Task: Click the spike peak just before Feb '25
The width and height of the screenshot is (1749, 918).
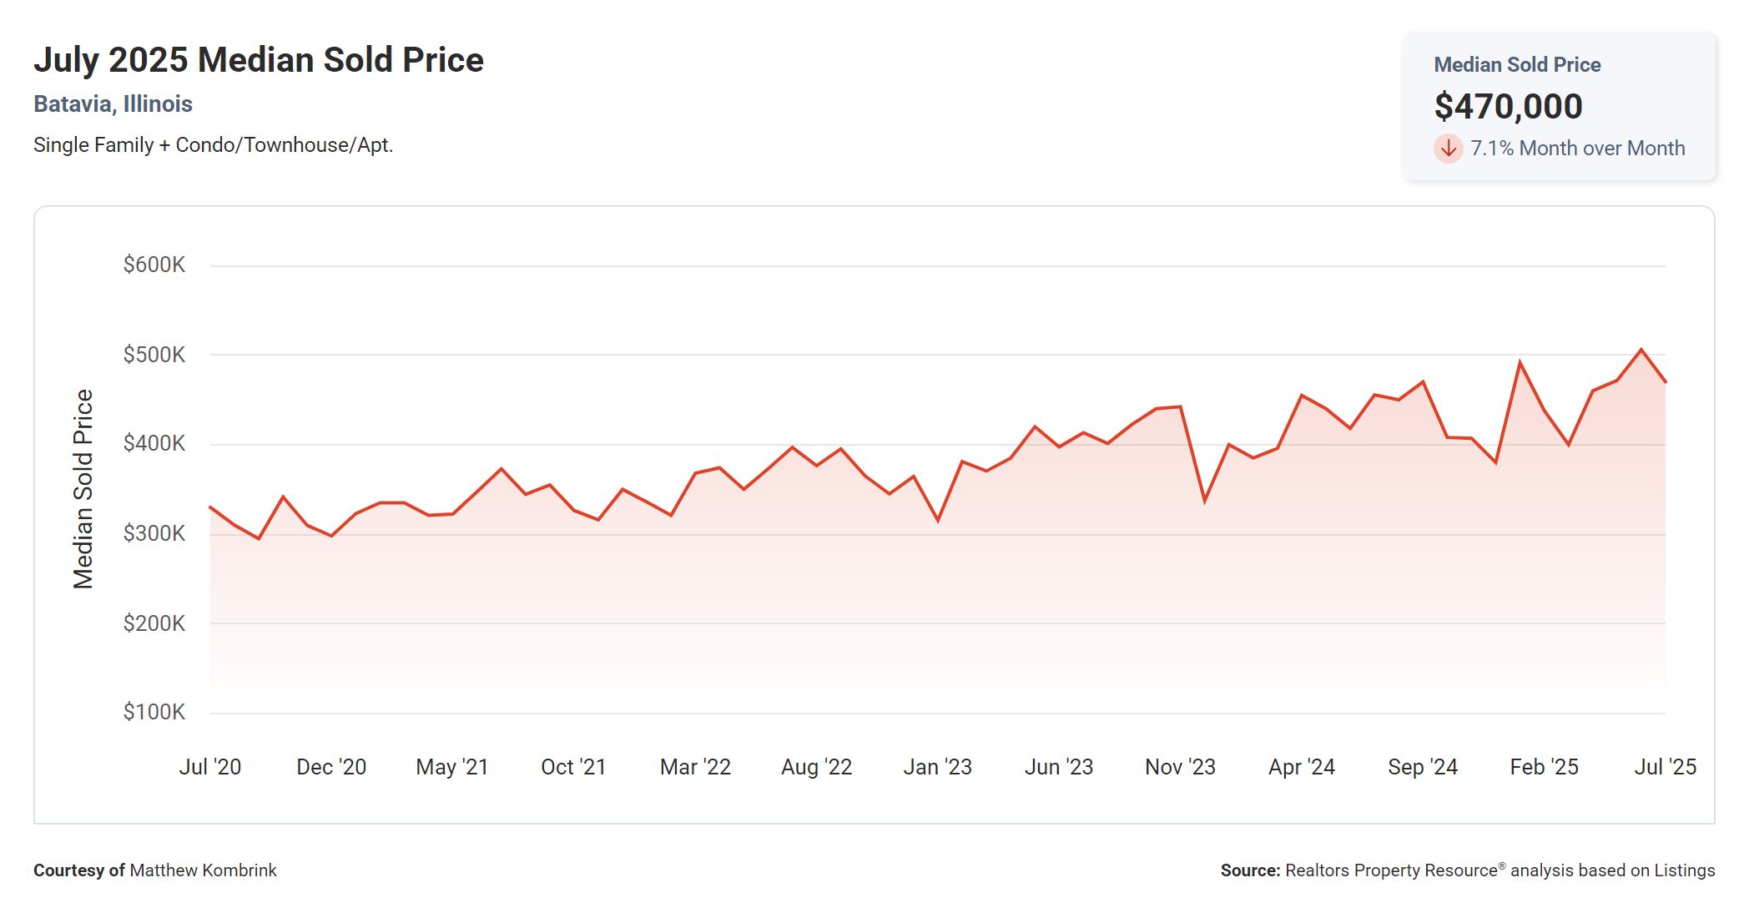Action: click(1520, 362)
